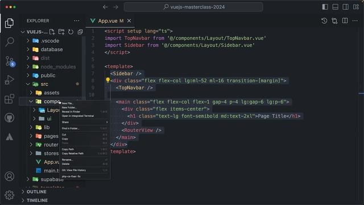The image size is (364, 205).
Task: Open the triangle-logo extension view in activity bar
Action: 9,137
